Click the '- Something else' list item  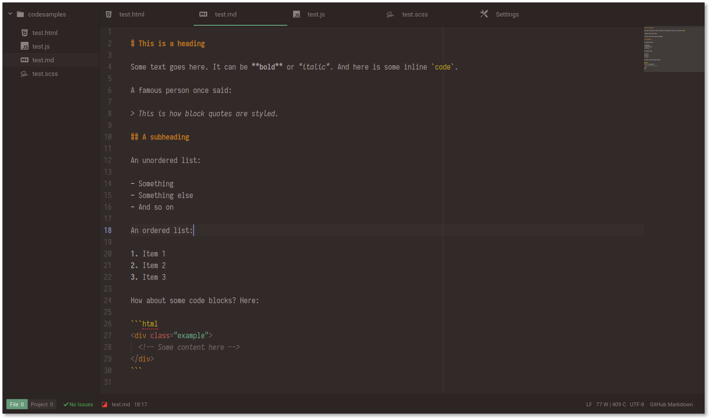162,195
